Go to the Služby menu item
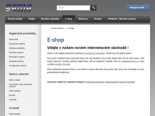 (31, 19)
